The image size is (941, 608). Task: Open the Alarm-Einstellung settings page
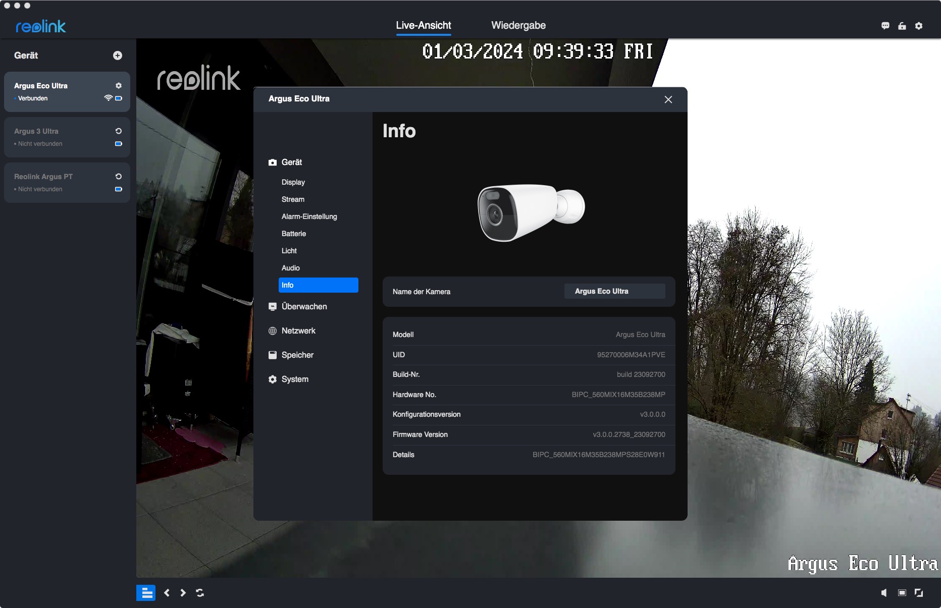point(309,216)
